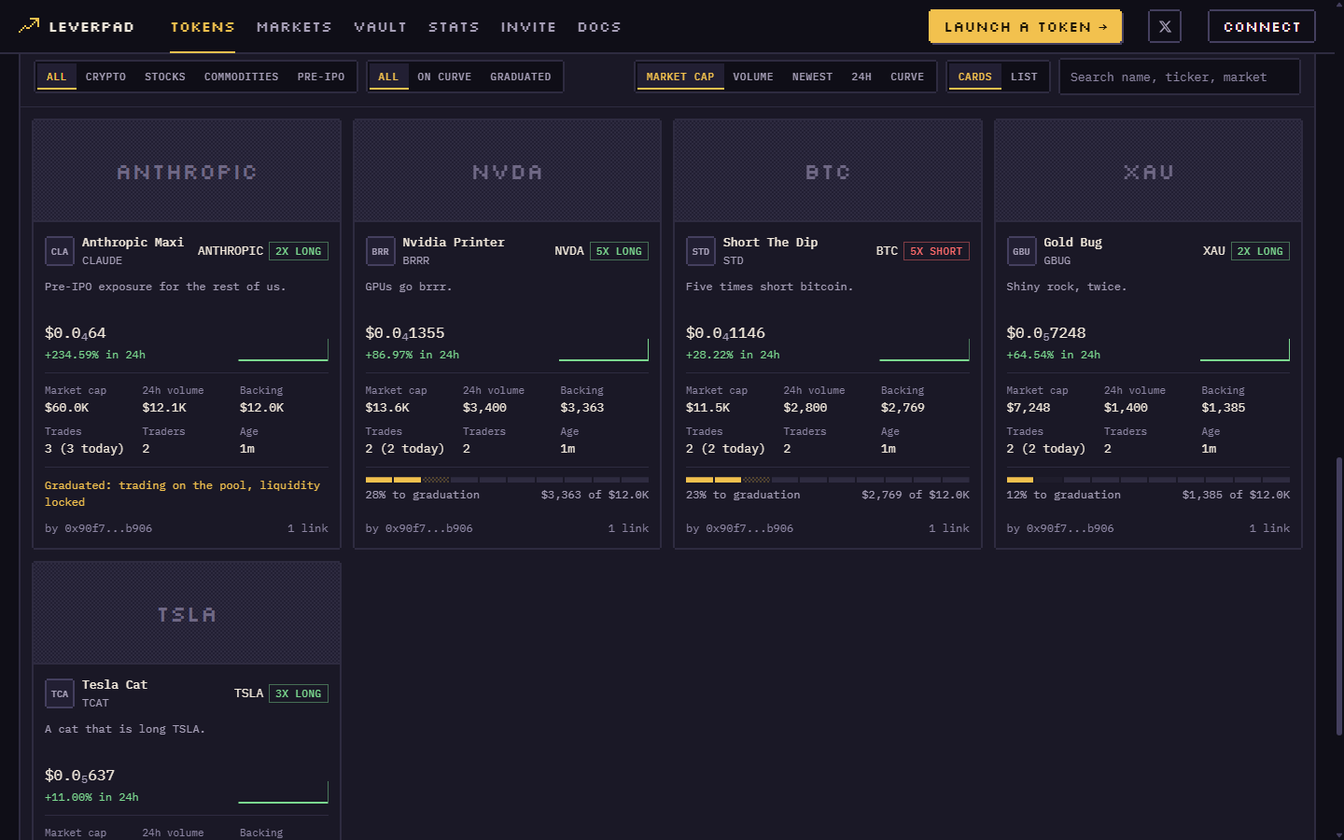Click the Nvidia Printer price sparkline
This screenshot has width=1344, height=840.
point(604,350)
